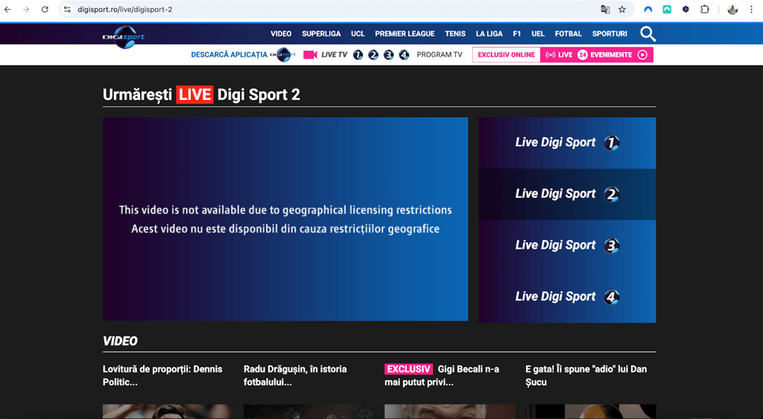Open article 'Radu Drăgușin, în istoria fotbalului...'
Viewport: 763px width, 419px height.
pyautogui.click(x=295, y=376)
